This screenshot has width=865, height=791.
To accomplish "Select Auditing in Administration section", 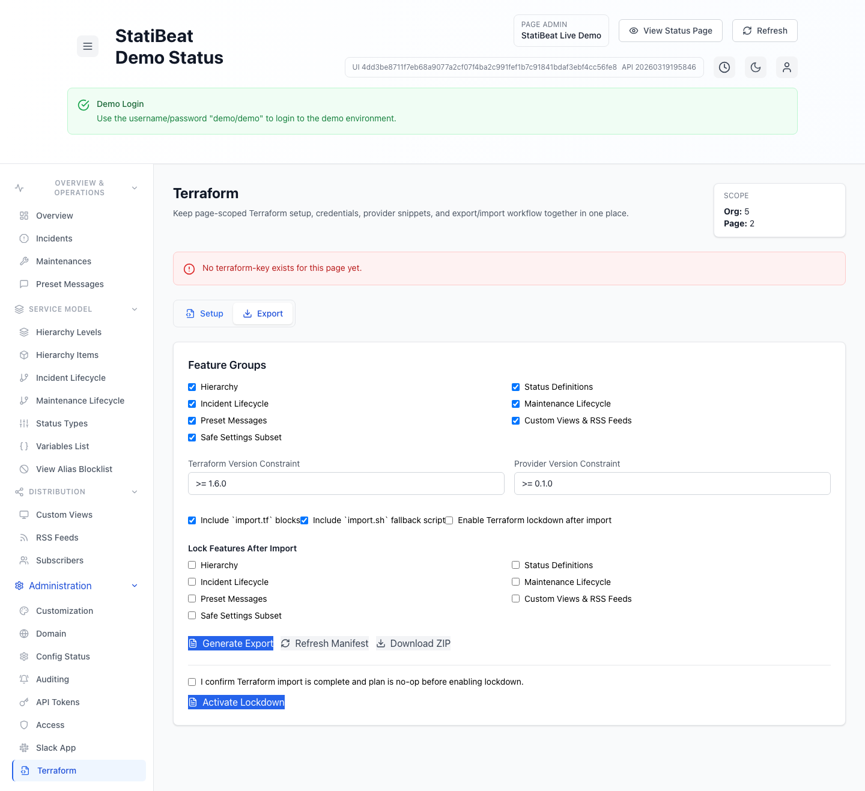I will click(52, 679).
